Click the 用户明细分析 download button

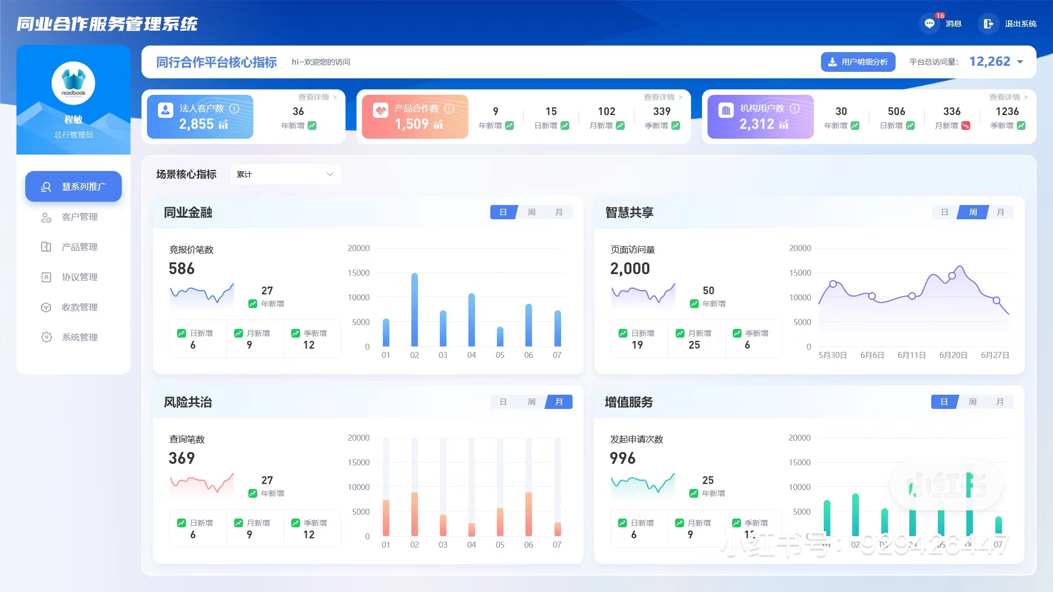[858, 62]
